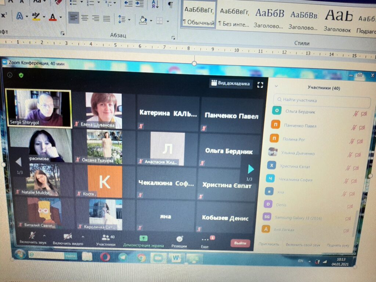Justify the paragraph text
Image resolution: width=376 pixels, height=282 pixels.
click(106, 19)
